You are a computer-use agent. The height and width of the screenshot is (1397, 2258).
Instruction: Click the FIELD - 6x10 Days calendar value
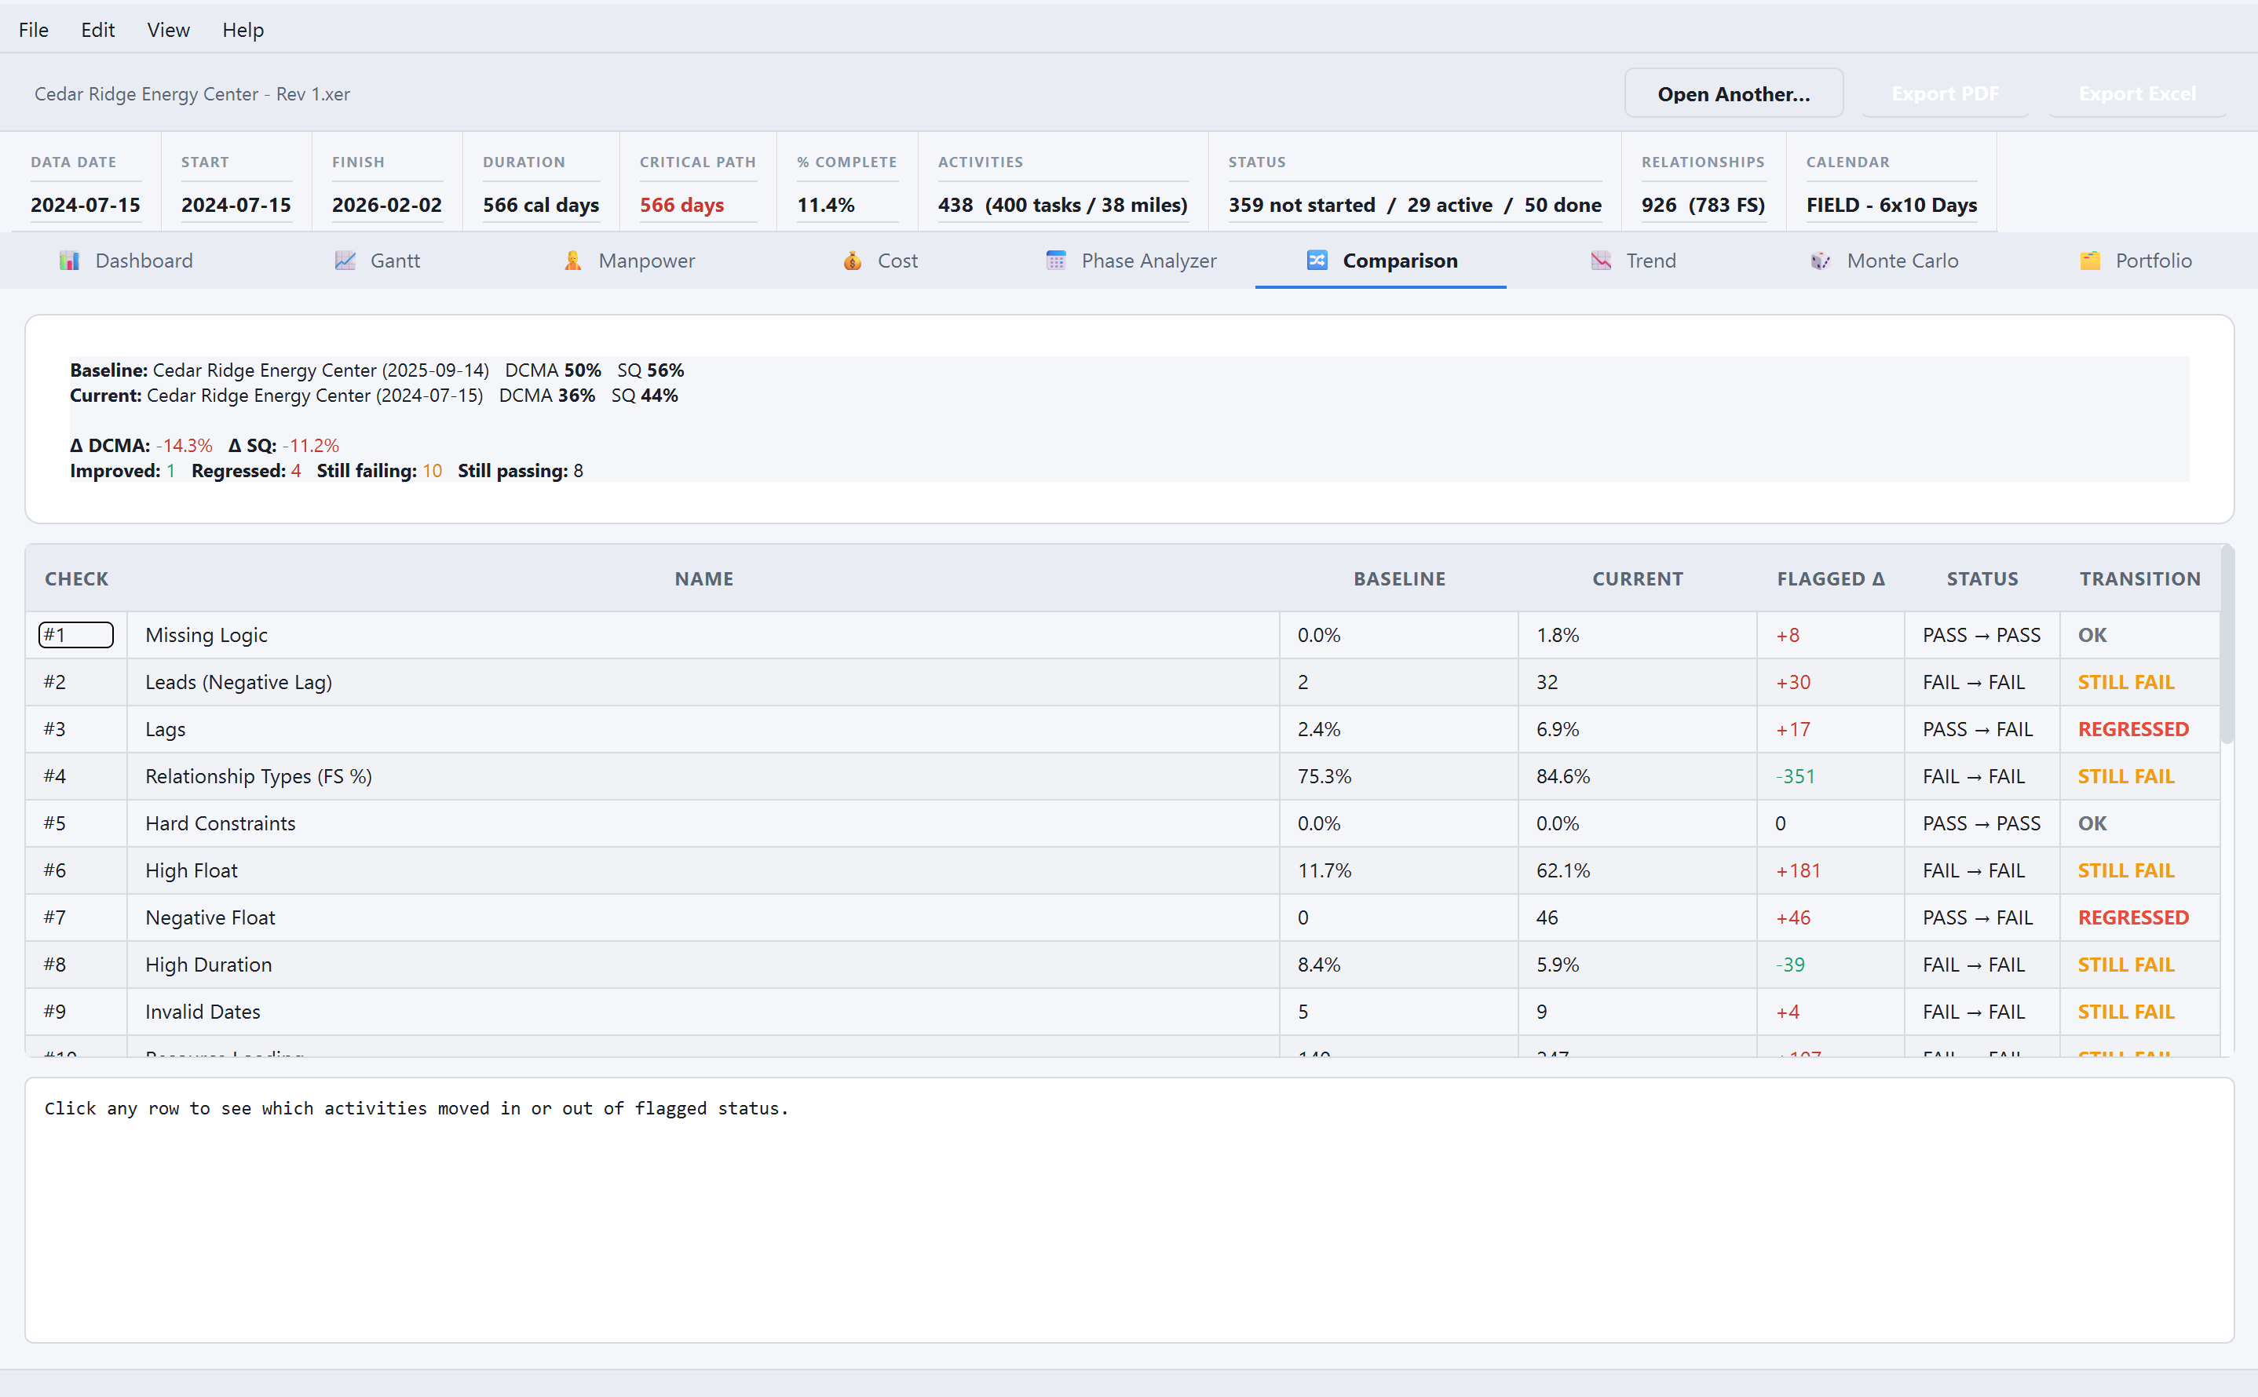pyautogui.click(x=1891, y=205)
